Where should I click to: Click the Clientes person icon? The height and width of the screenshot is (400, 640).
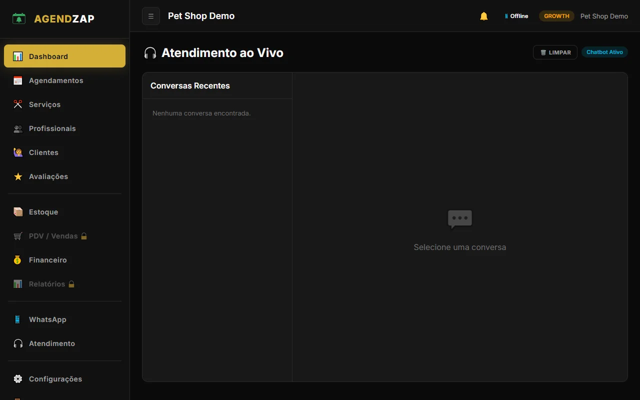click(x=18, y=152)
